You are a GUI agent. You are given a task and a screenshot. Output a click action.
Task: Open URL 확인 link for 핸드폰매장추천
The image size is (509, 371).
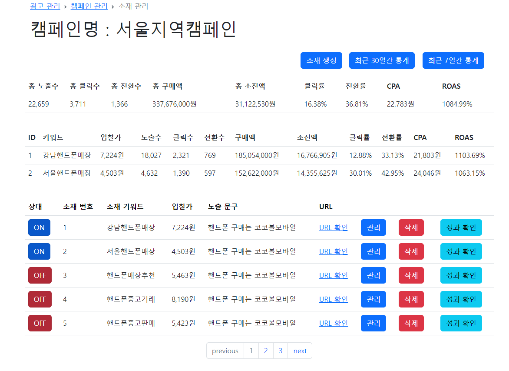[334, 275]
